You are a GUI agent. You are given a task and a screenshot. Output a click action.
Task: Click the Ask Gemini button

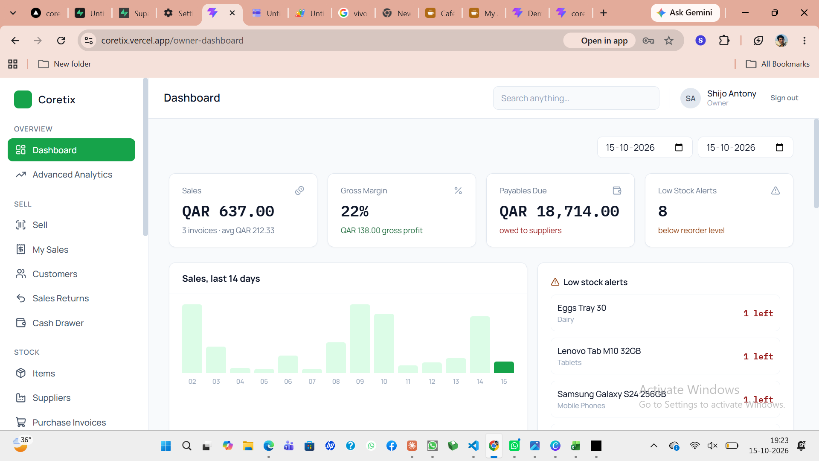[x=685, y=13]
